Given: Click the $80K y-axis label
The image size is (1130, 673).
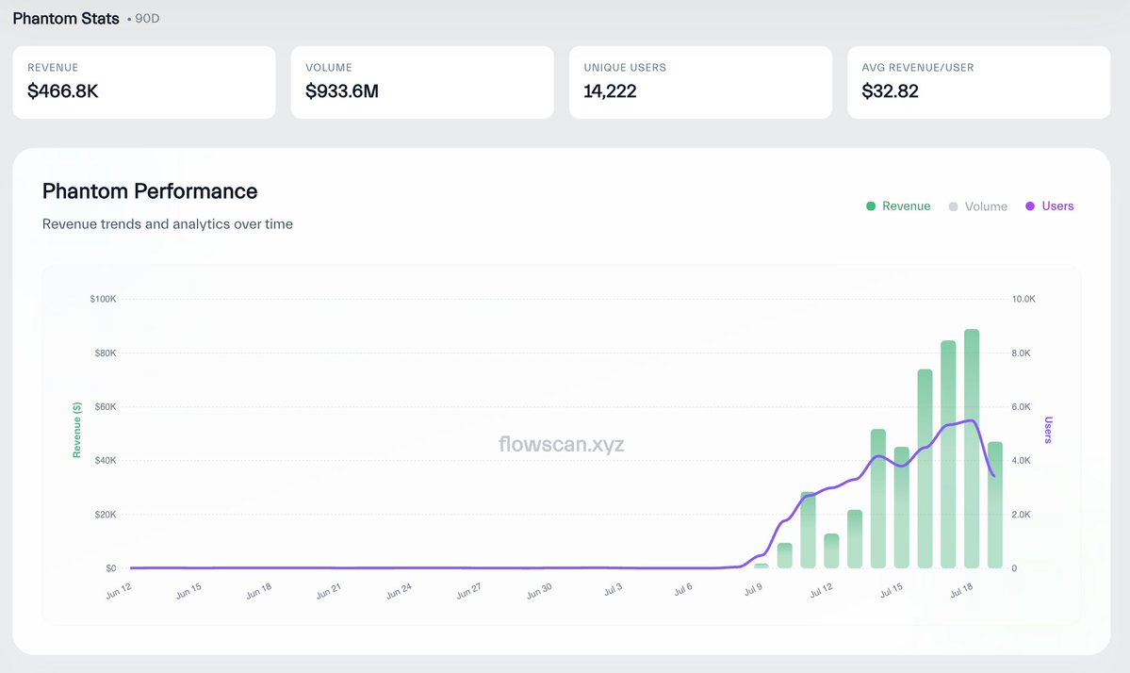Looking at the screenshot, I should pyautogui.click(x=106, y=353).
